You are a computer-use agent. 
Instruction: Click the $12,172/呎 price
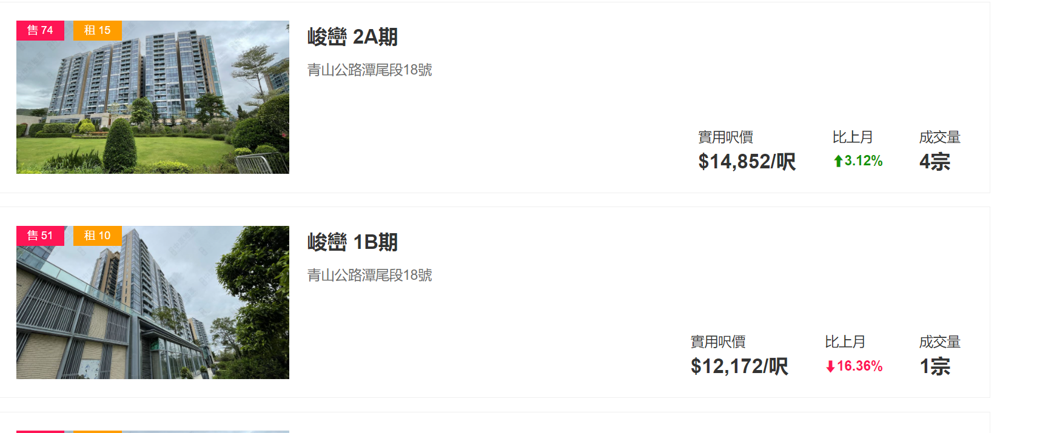point(739,366)
